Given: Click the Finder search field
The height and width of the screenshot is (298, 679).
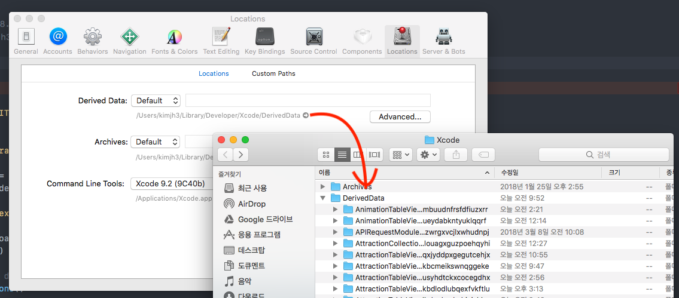Looking at the screenshot, I should pos(604,155).
